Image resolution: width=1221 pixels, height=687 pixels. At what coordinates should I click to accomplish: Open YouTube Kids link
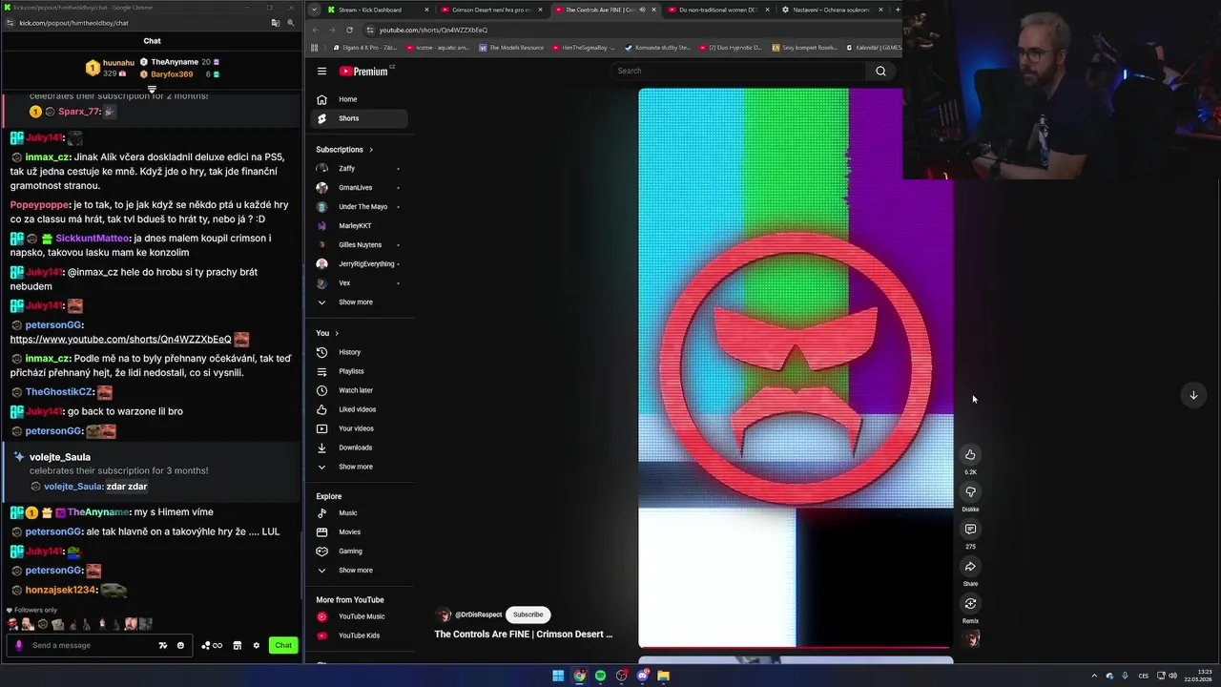(359, 635)
